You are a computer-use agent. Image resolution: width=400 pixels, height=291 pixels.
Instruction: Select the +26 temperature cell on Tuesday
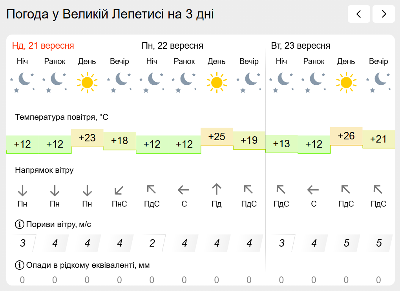[346, 136]
